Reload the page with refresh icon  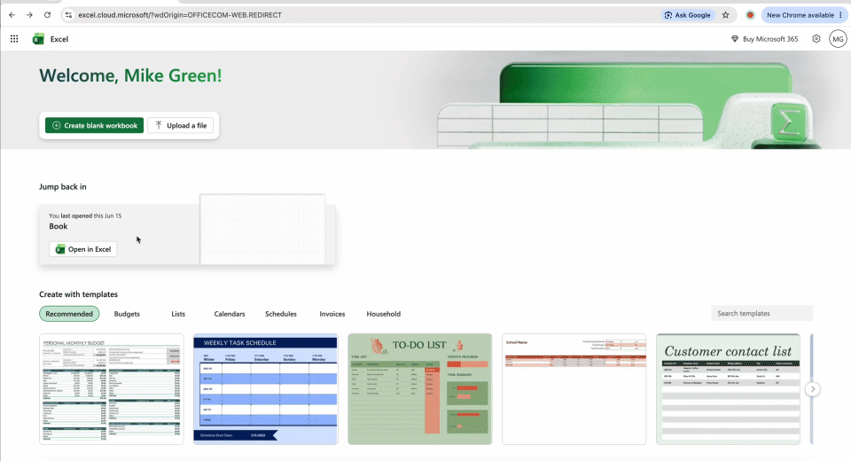click(47, 15)
